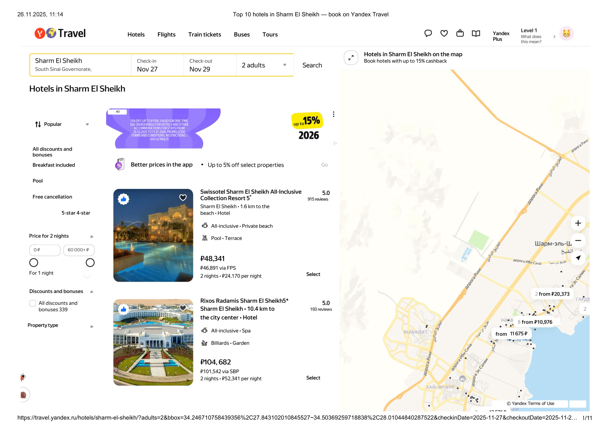Click the 2 from ₽20,373 map marker
The width and height of the screenshot is (610, 431).
[x=552, y=294]
